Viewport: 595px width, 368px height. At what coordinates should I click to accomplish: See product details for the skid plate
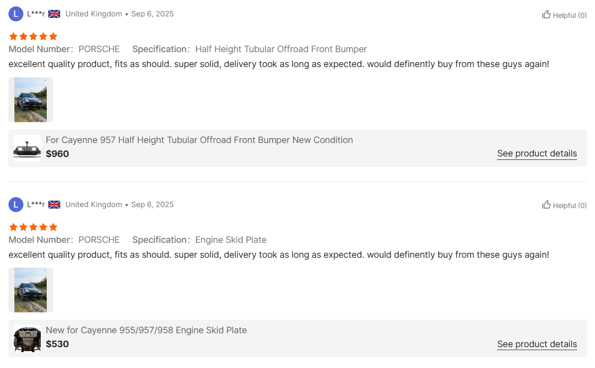coord(537,344)
